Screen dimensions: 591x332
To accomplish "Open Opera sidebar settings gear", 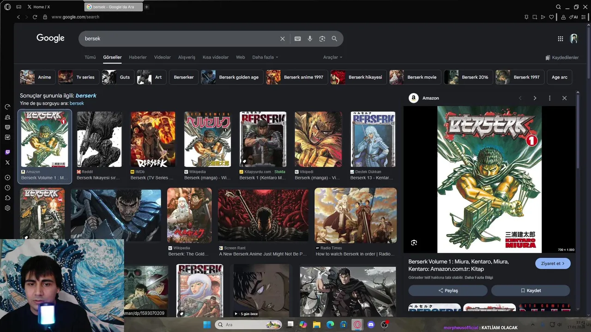I will coord(7,208).
